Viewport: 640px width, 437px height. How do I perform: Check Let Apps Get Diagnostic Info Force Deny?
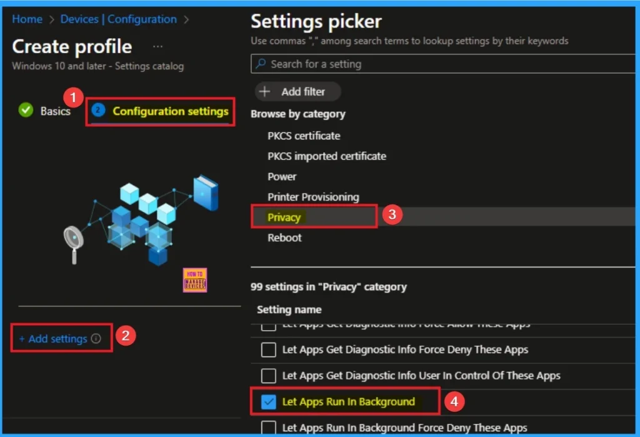pyautogui.click(x=269, y=350)
